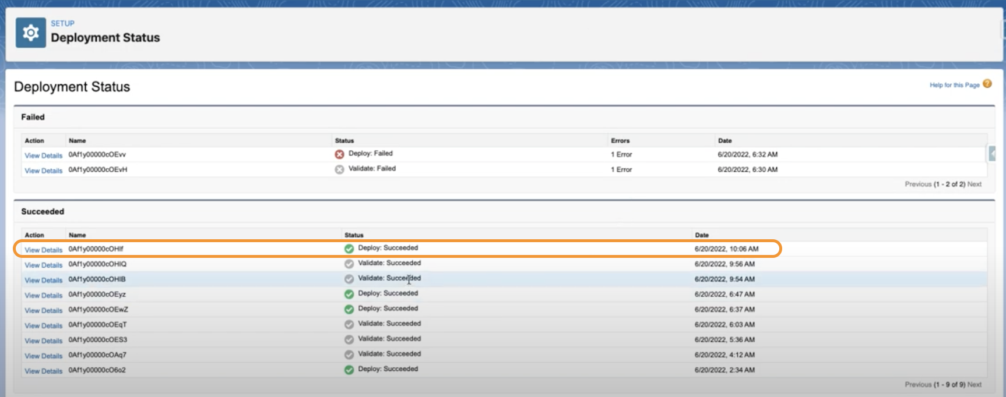
Task: Click grey check icon for 0Af1y00000cOHIB
Action: 349,279
